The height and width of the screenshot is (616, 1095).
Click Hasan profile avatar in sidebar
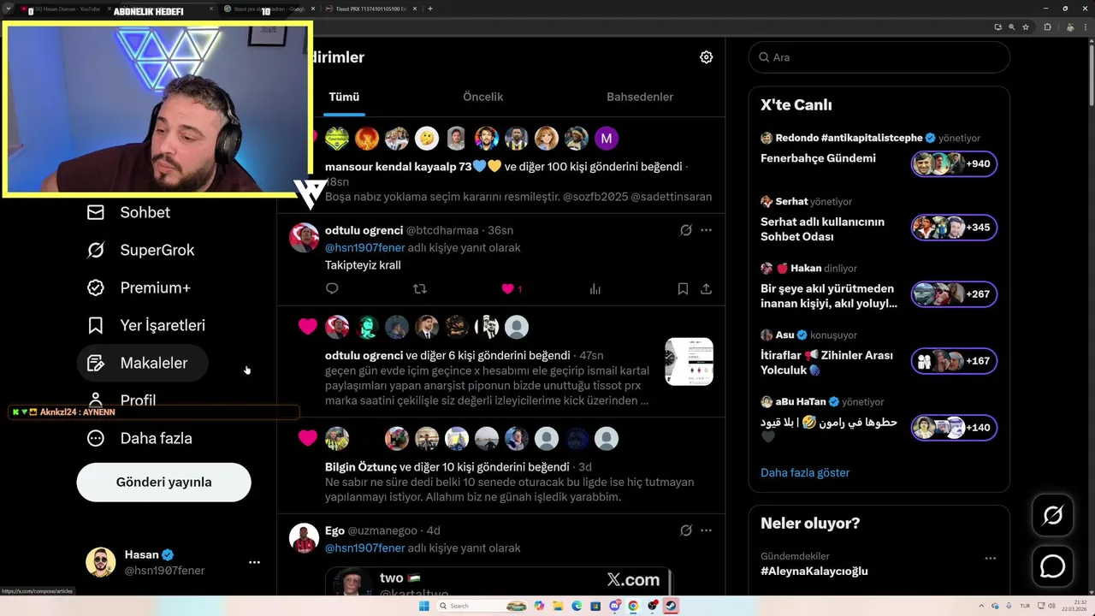pos(101,562)
